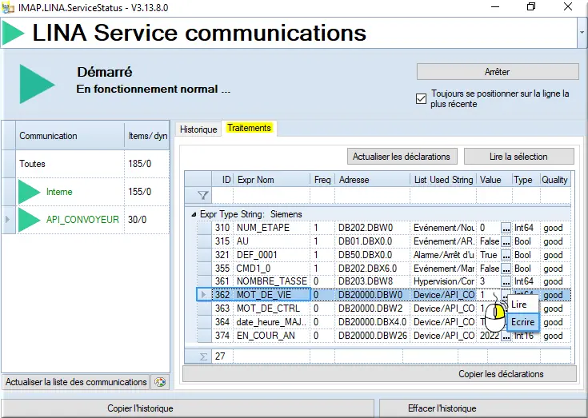Choose Ecrire in the context menu
Image resolution: width=588 pixels, height=418 pixels.
tap(522, 322)
